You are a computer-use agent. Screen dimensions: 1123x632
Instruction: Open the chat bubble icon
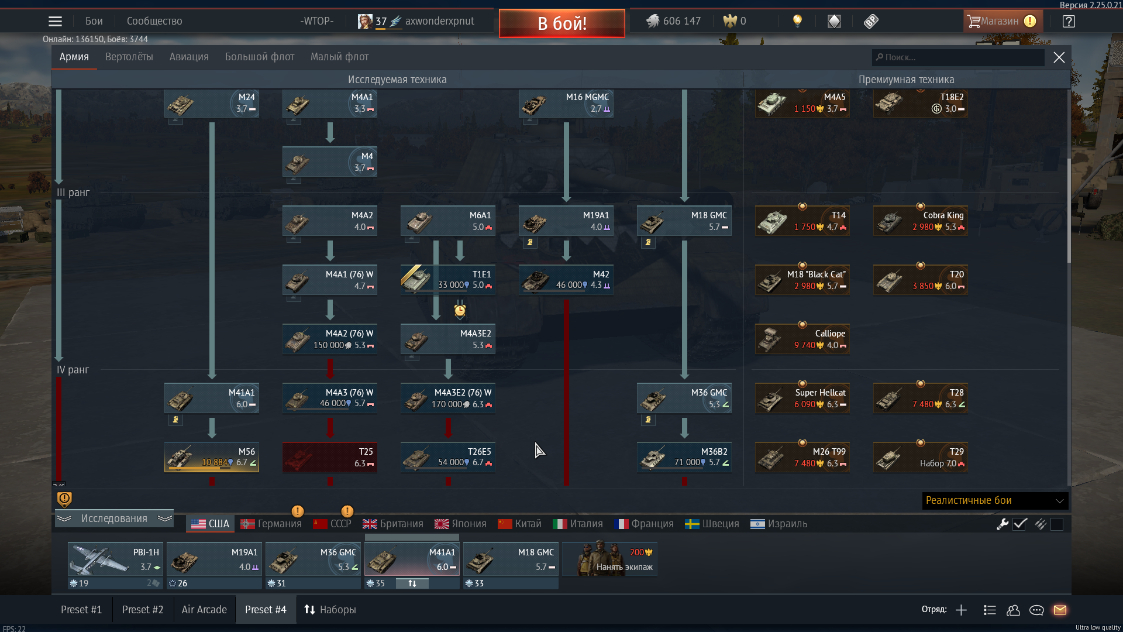coord(1036,610)
